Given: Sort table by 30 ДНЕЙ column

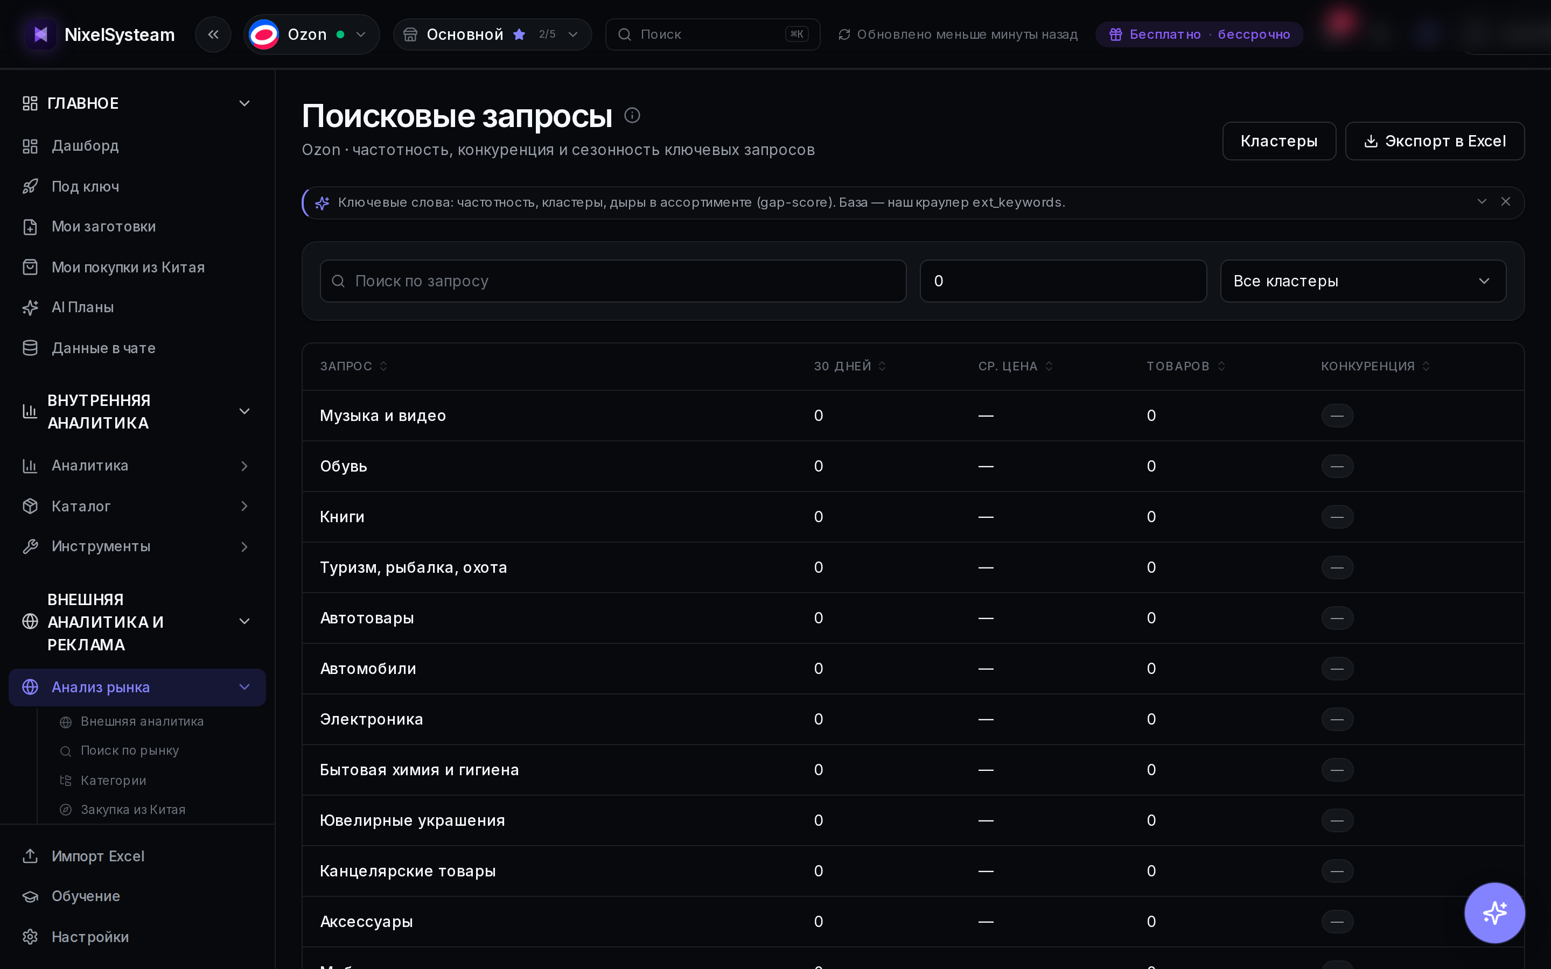Looking at the screenshot, I should (x=850, y=366).
